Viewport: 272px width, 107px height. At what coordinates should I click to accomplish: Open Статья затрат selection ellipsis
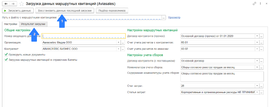coord(262,92)
